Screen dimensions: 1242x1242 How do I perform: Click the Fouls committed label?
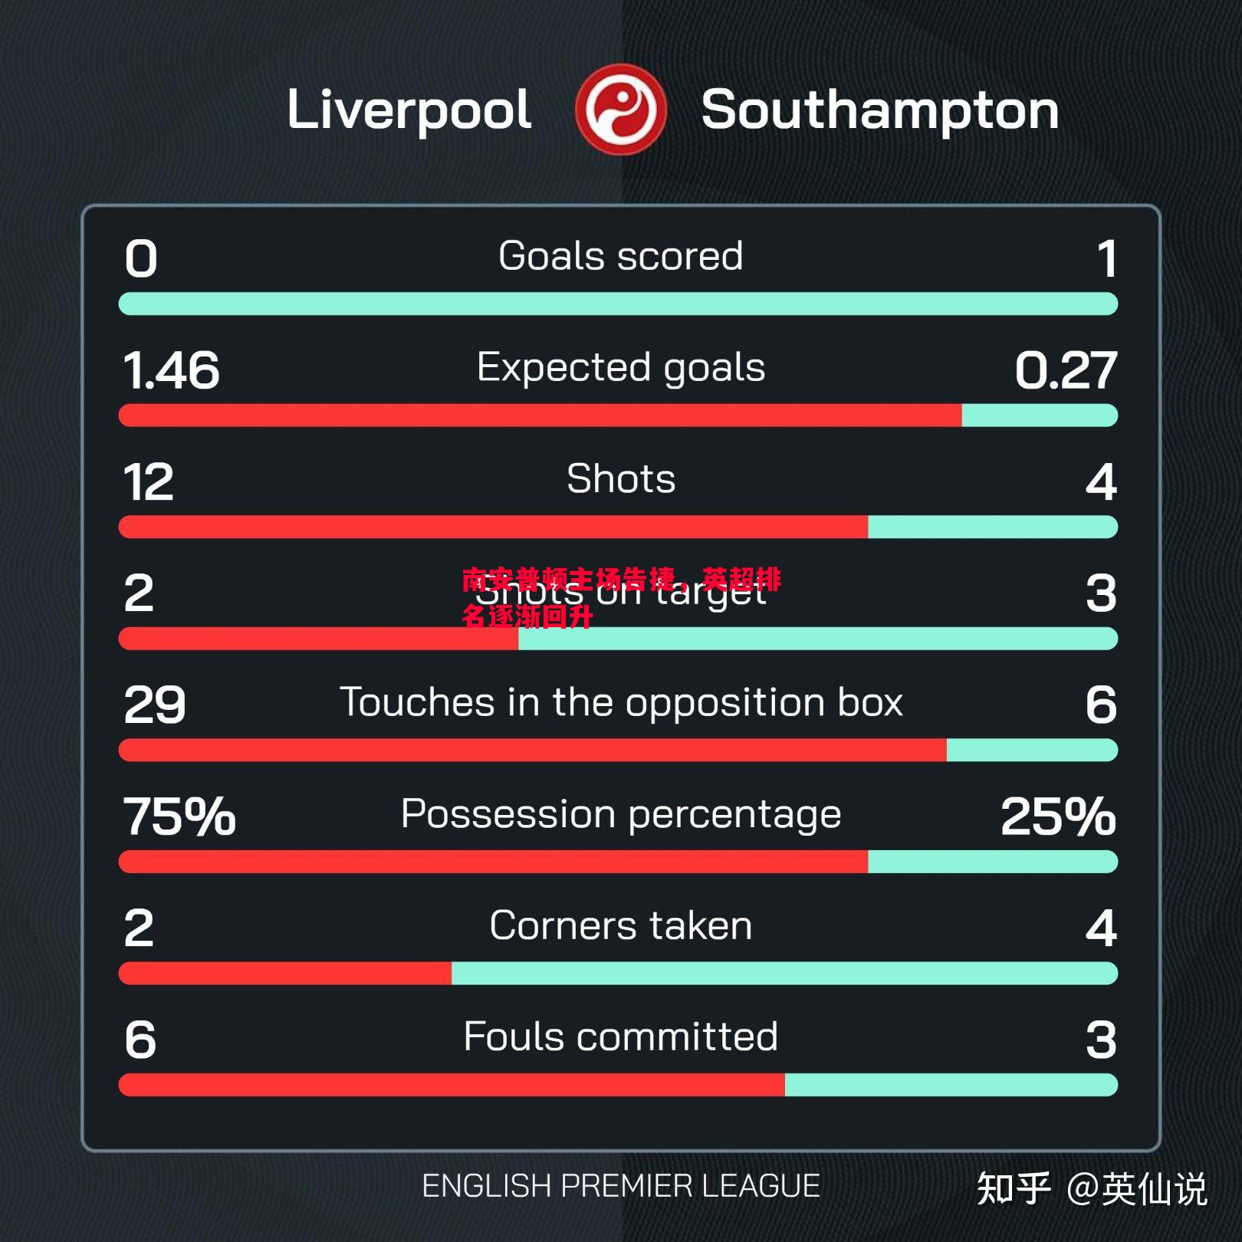(621, 1037)
